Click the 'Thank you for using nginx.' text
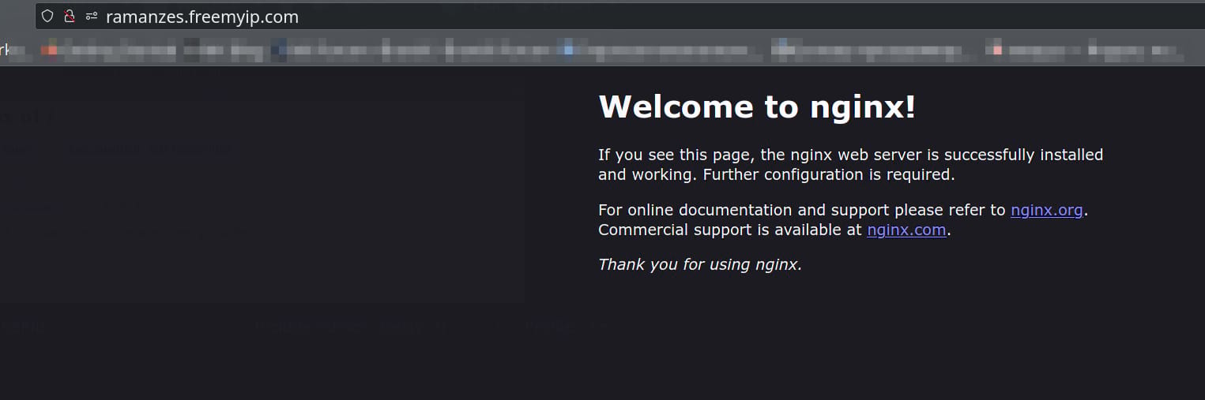Screen dimensions: 1205x400 click(700, 264)
